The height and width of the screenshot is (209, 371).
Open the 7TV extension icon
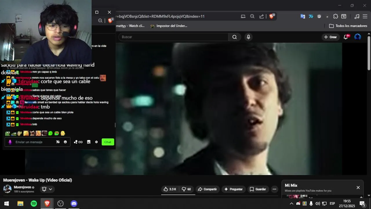311,16
